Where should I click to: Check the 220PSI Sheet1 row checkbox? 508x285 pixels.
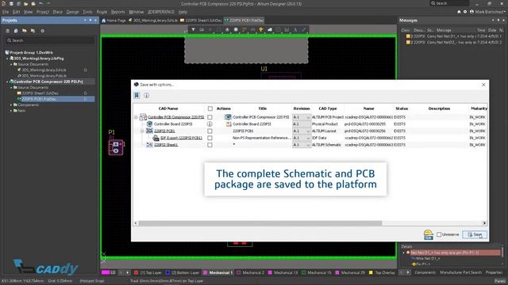pyautogui.click(x=210, y=145)
